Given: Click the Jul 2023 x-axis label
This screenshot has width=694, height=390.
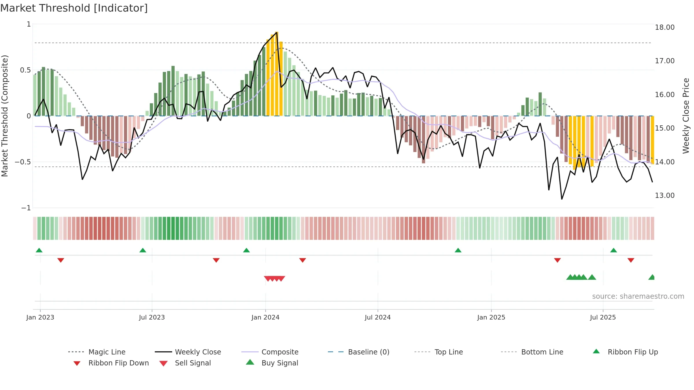Looking at the screenshot, I should pos(152,317).
